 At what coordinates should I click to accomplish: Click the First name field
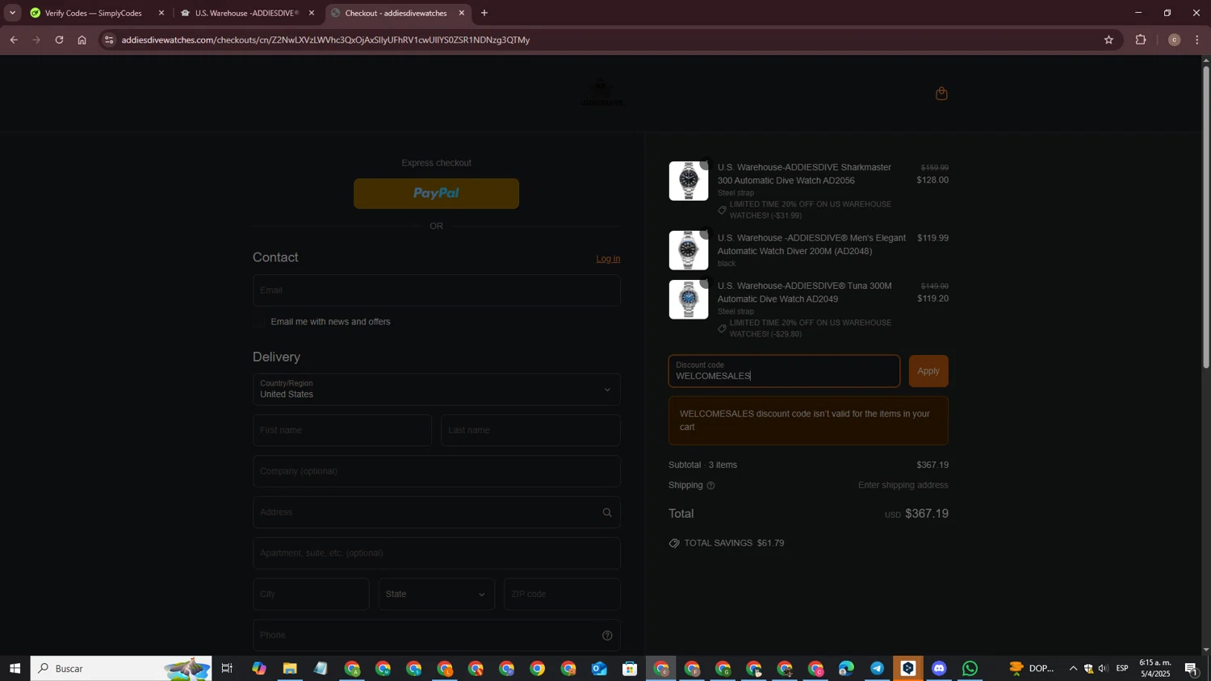342,431
